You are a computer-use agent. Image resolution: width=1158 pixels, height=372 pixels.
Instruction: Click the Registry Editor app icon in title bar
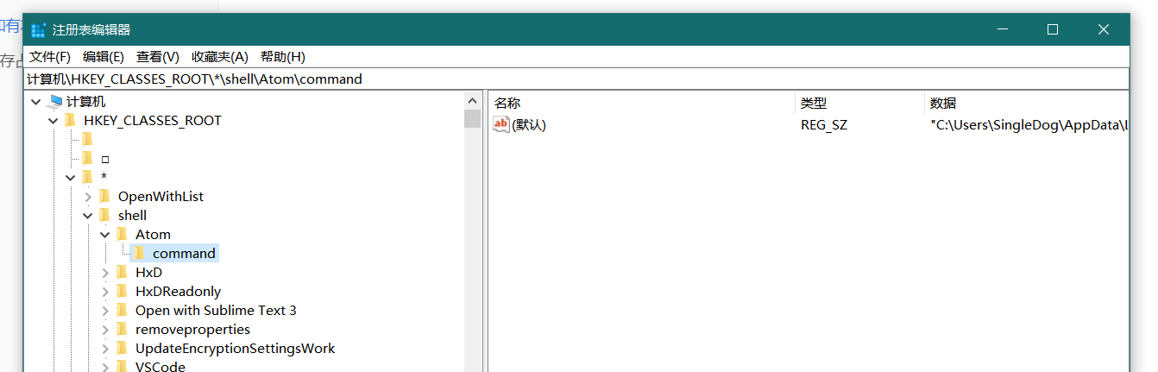click(38, 29)
